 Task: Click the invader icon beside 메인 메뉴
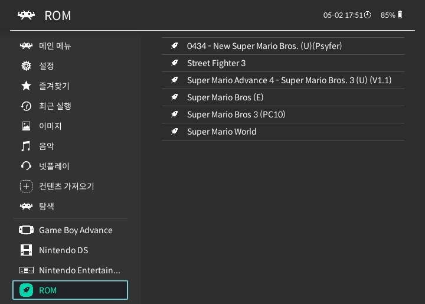[x=27, y=45]
